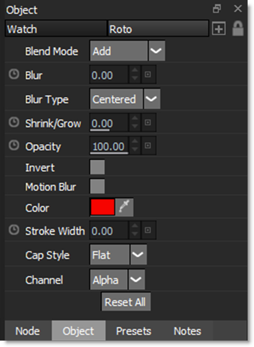The height and width of the screenshot is (347, 254).
Task: Open the Blend Mode dropdown
Action: click(156, 51)
